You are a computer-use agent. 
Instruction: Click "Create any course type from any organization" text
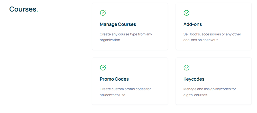[126, 37]
